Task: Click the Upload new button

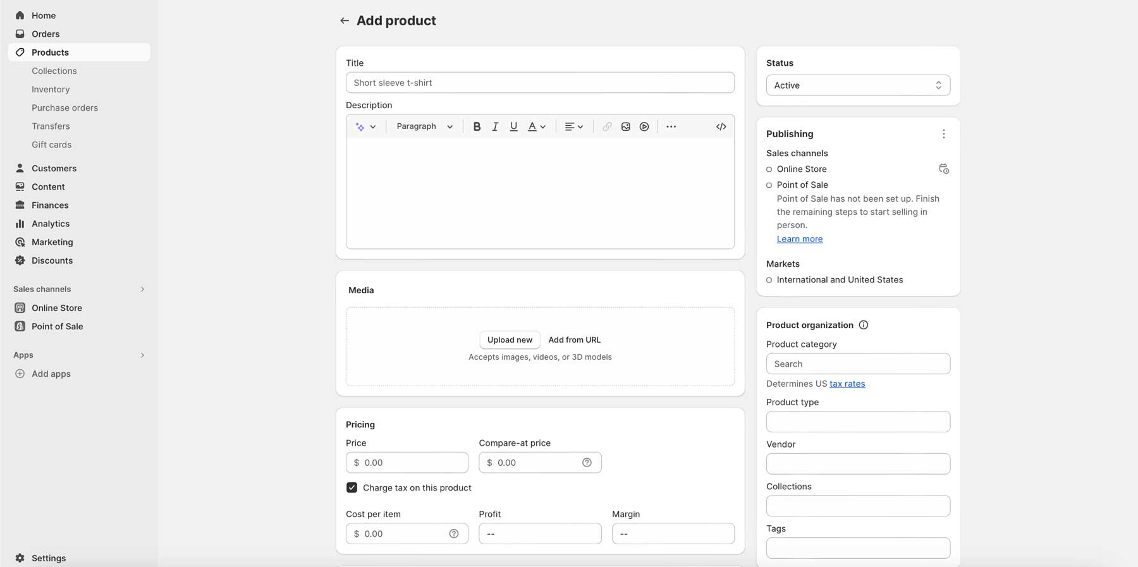Action: point(510,340)
